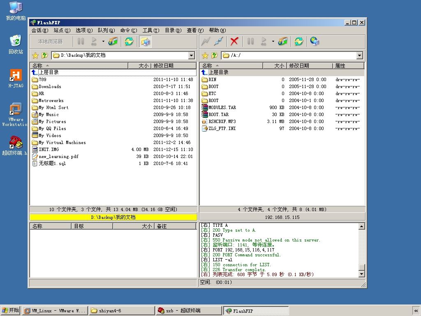
Task: Sort remote list by 属性 column header
Action: [348, 65]
